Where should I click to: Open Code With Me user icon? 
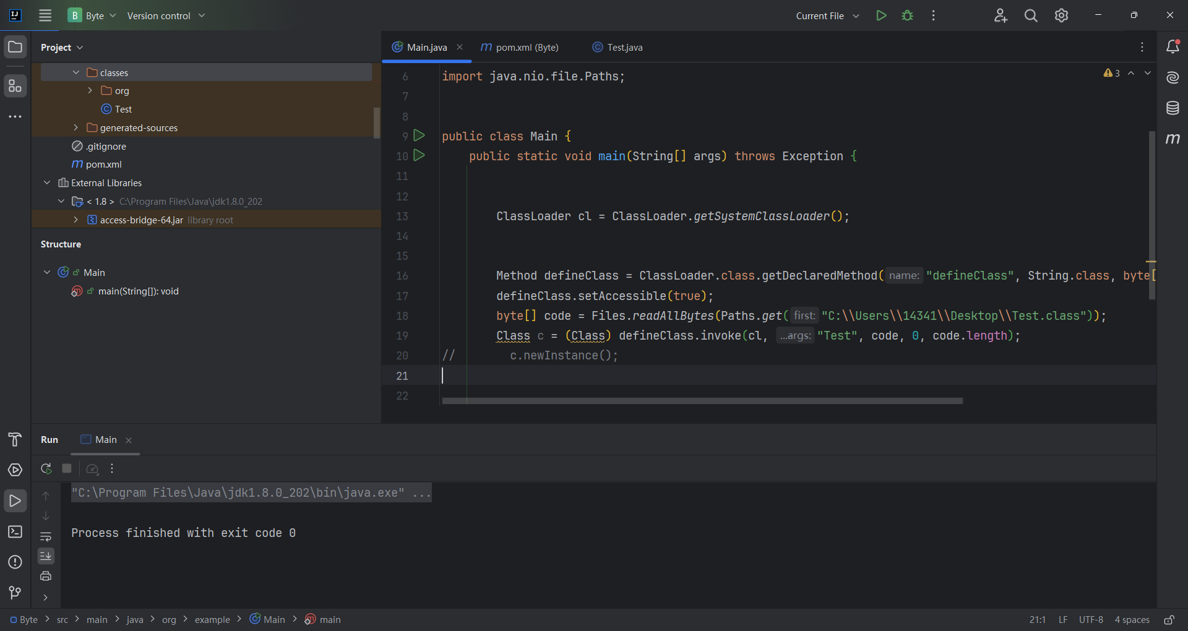point(1001,15)
